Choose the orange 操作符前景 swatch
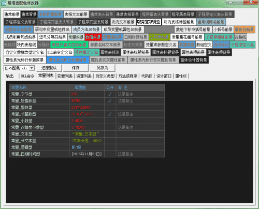This screenshot has width=259, height=209. point(244,29)
